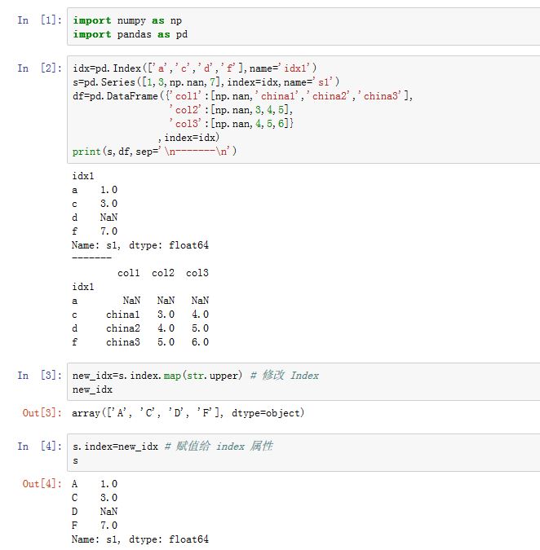Click the Out[4] output prompt
Image resolution: width=540 pixels, height=550 pixels.
pos(41,484)
